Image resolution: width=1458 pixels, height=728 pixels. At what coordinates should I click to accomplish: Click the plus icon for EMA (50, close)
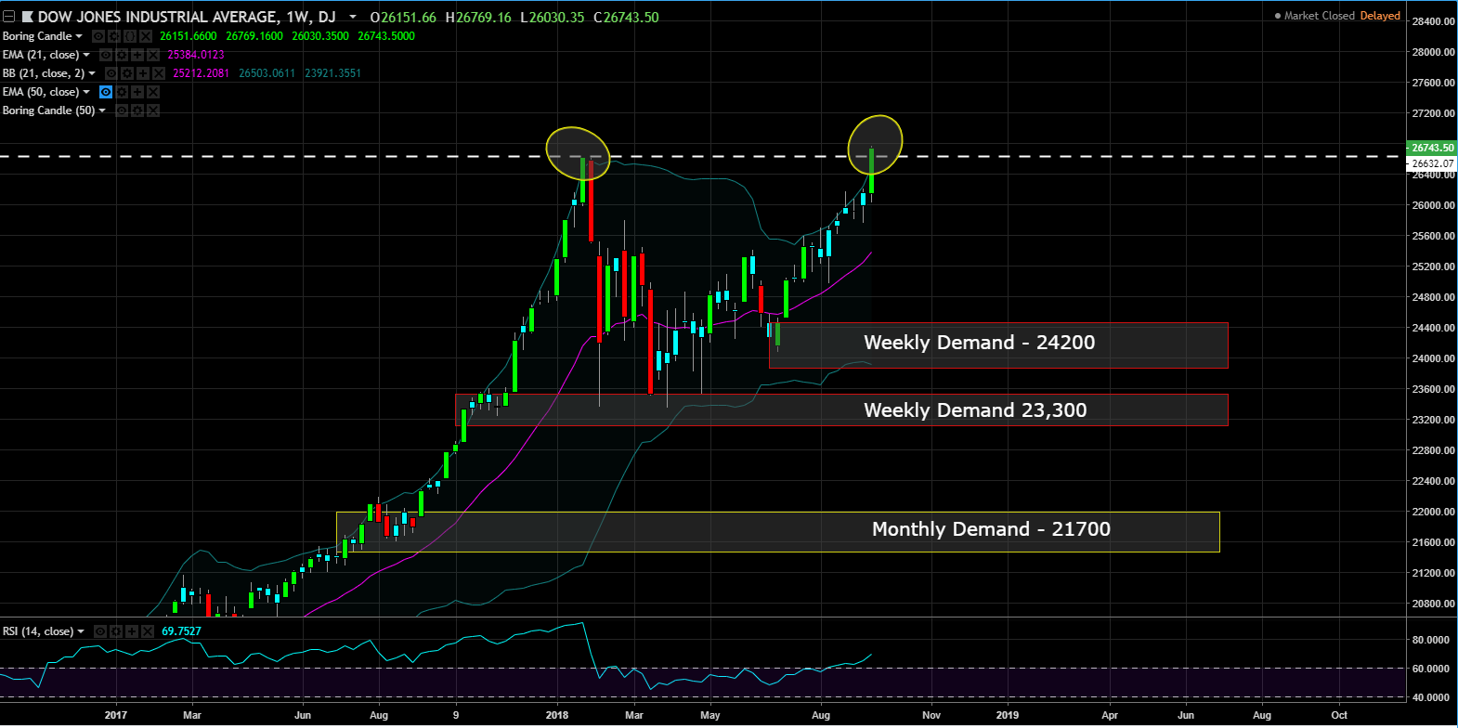137,92
